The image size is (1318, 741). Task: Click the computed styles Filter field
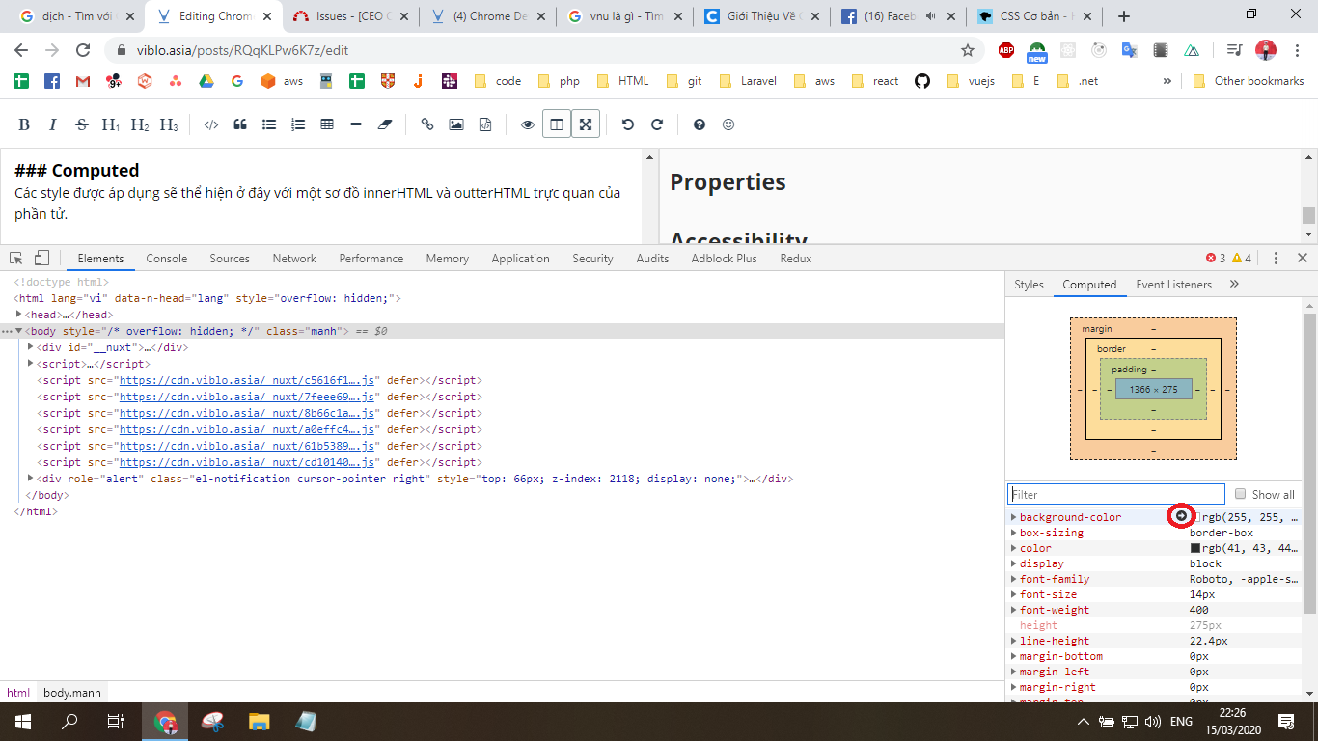pos(1115,494)
